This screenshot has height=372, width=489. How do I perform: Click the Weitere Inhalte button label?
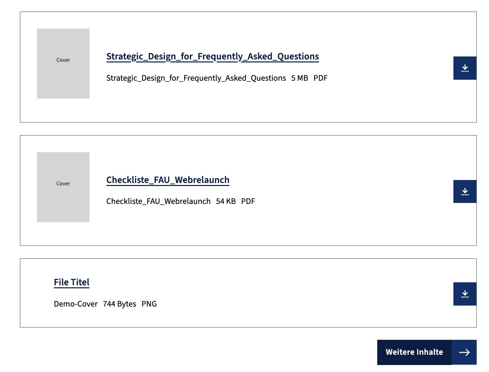point(414,352)
